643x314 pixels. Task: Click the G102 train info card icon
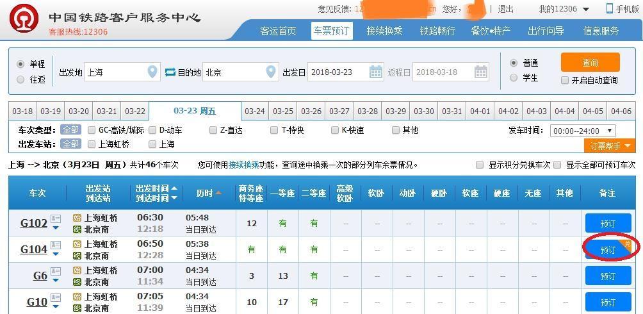[56, 219]
